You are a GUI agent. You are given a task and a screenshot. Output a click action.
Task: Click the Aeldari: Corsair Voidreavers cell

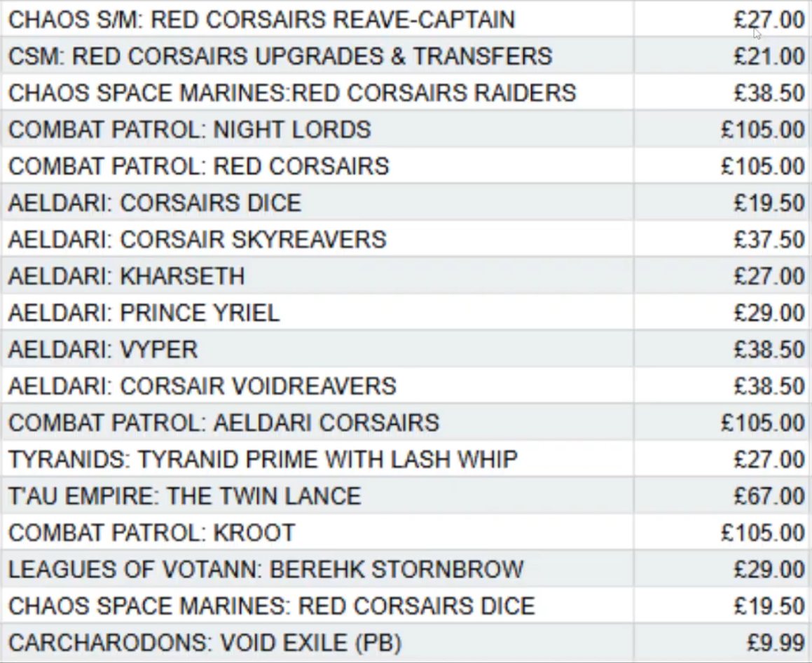click(x=202, y=386)
